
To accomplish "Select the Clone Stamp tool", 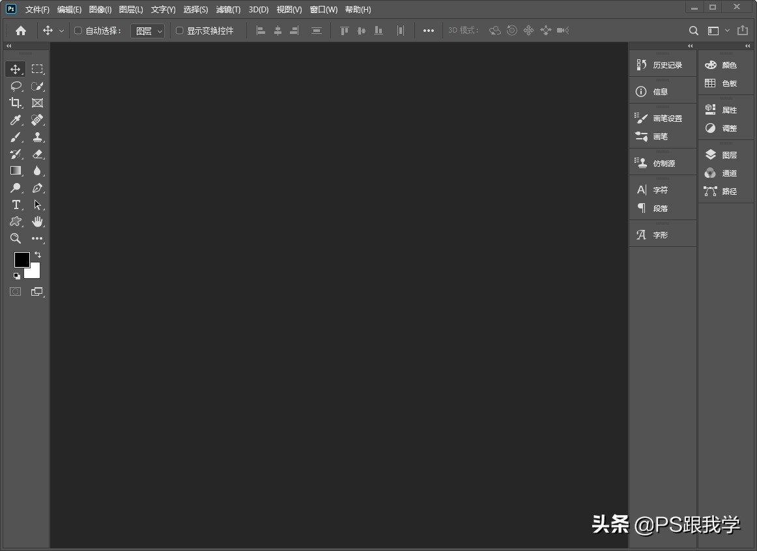I will click(37, 137).
